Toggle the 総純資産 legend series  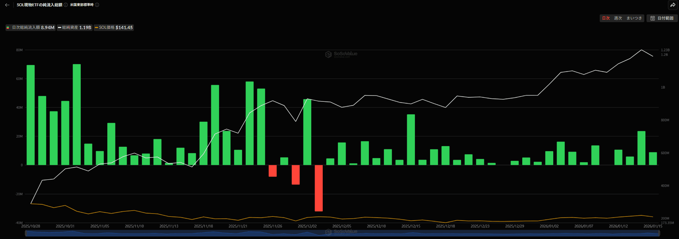(75, 28)
